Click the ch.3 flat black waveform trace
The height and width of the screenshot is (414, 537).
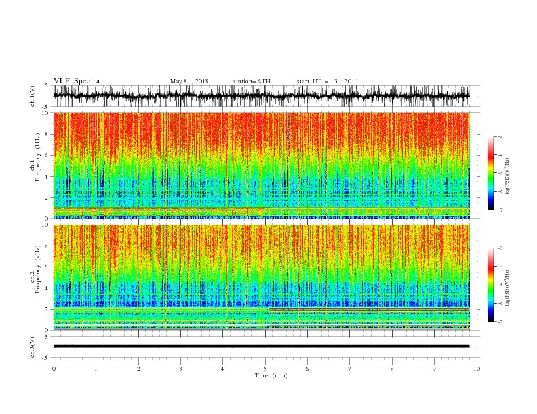(261, 346)
